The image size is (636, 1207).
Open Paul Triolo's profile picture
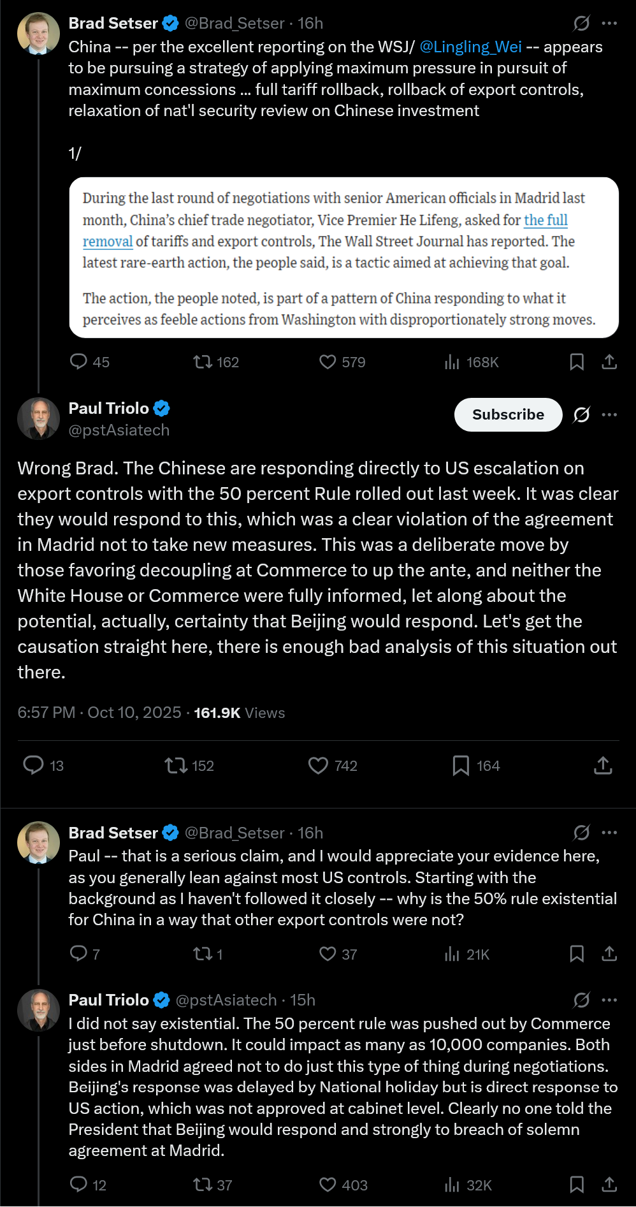(x=39, y=418)
